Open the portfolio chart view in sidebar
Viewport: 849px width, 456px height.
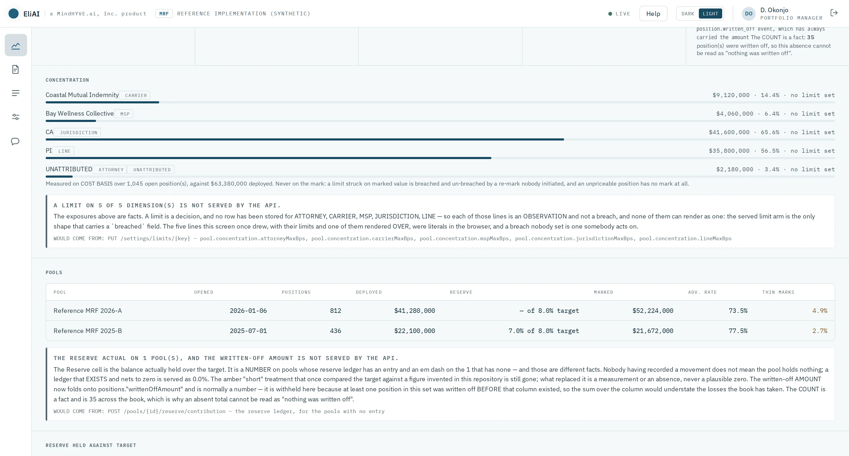click(16, 45)
